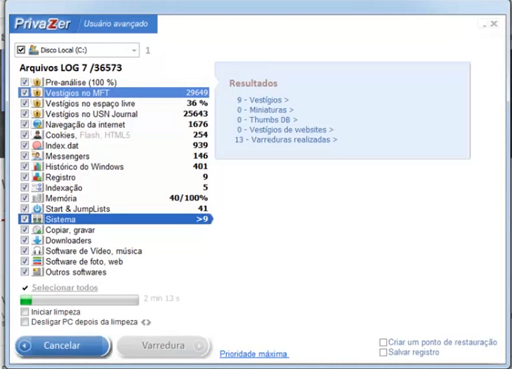
Task: Click the Software de Vídeo, música icon
Action: (37, 251)
